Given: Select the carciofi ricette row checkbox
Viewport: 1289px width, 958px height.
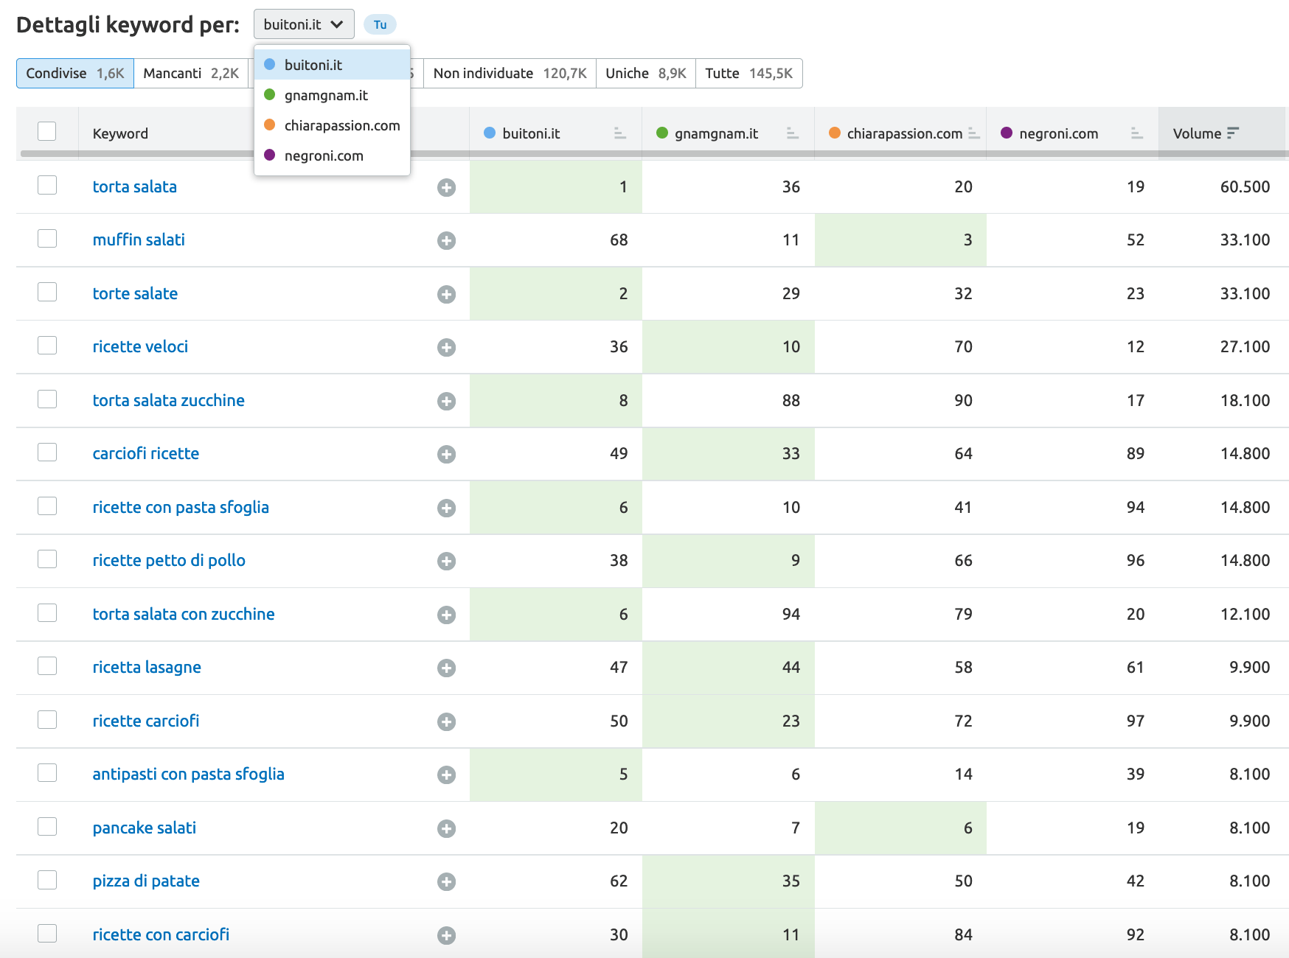Looking at the screenshot, I should click(x=47, y=452).
